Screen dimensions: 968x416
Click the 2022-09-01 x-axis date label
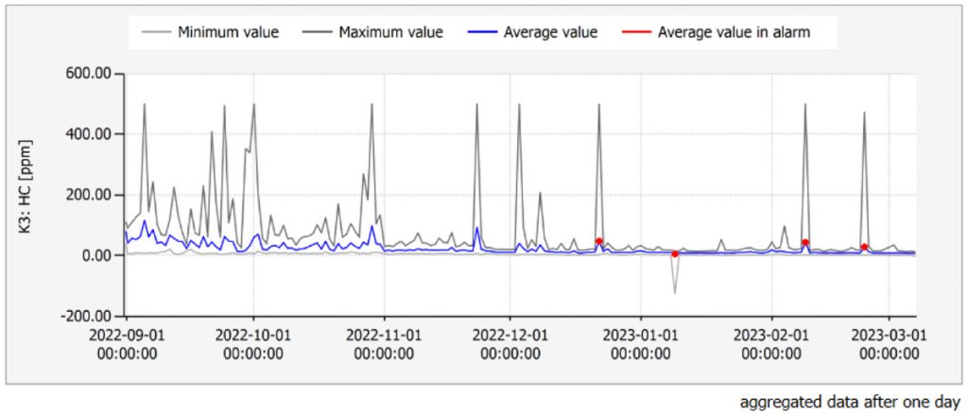click(x=126, y=343)
